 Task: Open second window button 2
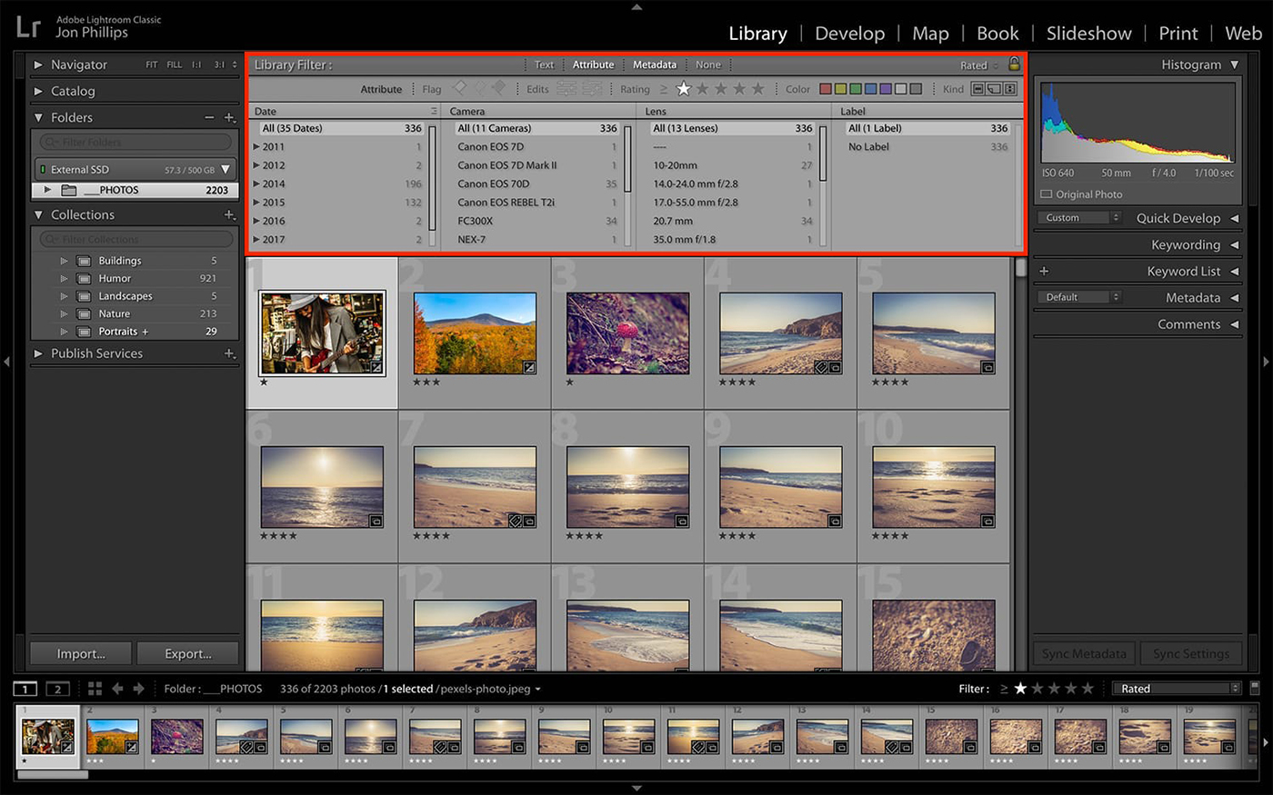(57, 689)
